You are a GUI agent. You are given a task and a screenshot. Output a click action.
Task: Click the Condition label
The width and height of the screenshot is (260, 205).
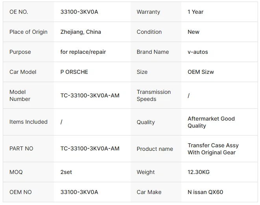pyautogui.click(x=149, y=32)
